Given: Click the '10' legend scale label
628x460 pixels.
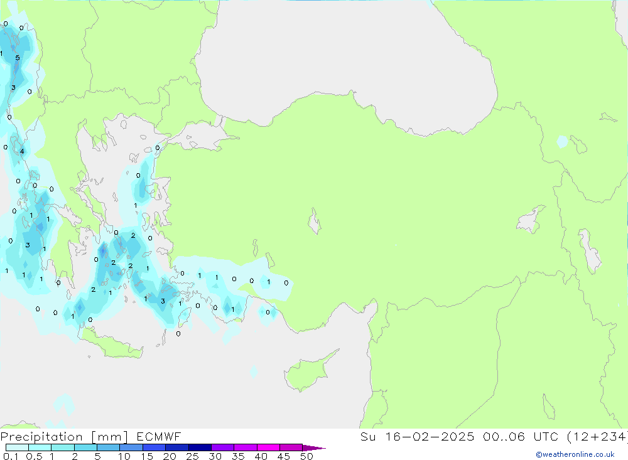Looking at the screenshot, I should (x=124, y=456).
